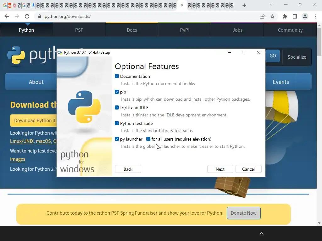Click the padlock site info icon
This screenshot has height=241, width=322.
tap(40, 16)
